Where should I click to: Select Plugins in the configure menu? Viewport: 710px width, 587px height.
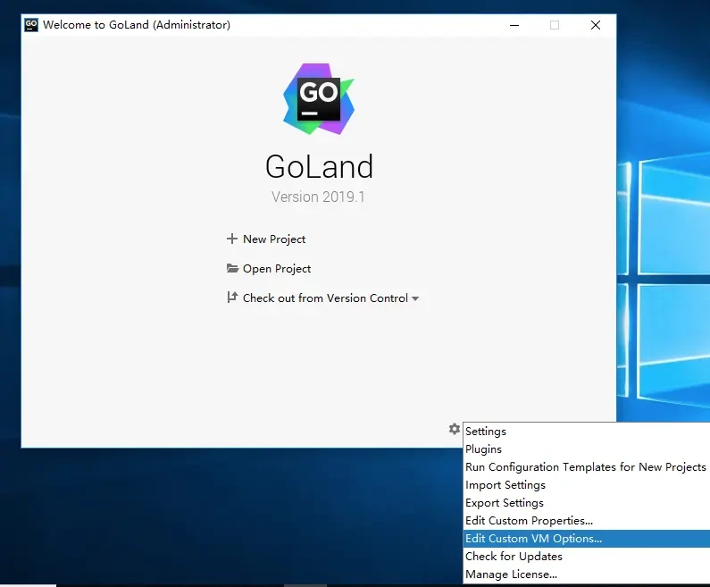point(483,449)
